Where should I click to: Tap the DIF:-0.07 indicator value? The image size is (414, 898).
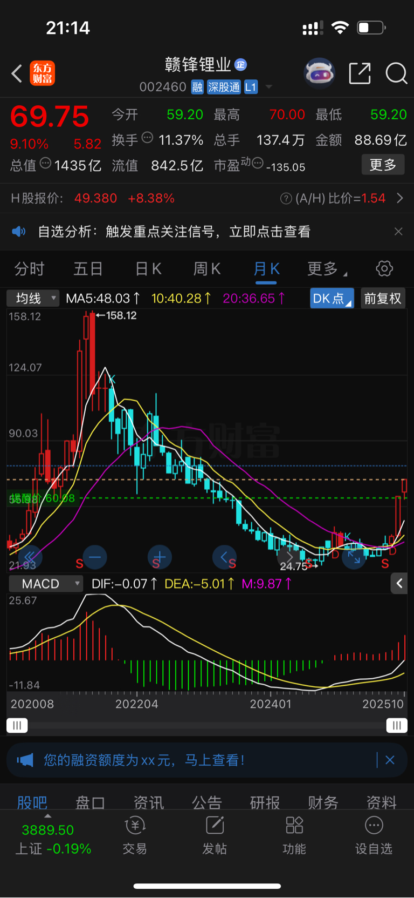124,583
